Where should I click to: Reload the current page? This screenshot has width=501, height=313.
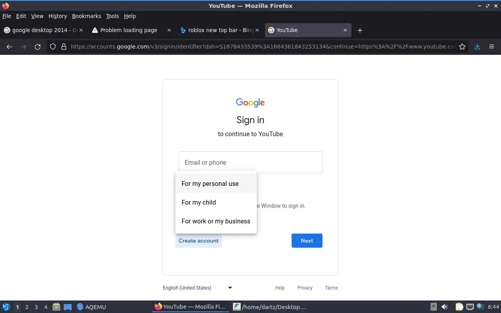tap(38, 47)
